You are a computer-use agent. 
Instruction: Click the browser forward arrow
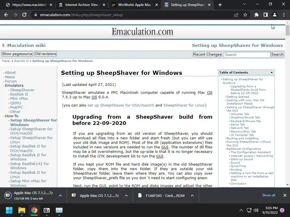pos(15,15)
